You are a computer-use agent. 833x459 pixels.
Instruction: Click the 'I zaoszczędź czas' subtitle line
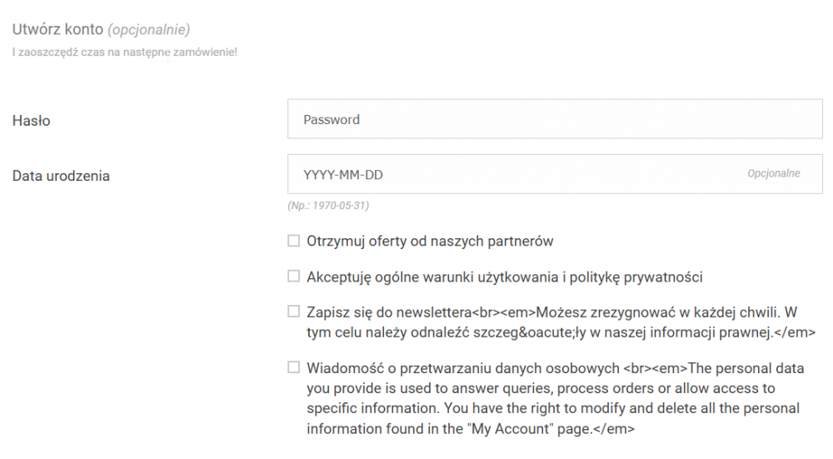click(124, 53)
